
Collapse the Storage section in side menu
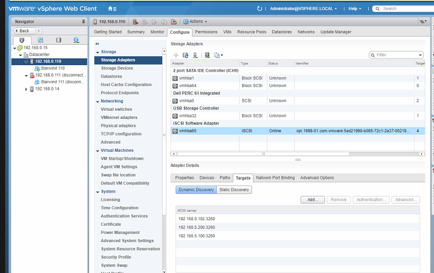pyautogui.click(x=98, y=52)
